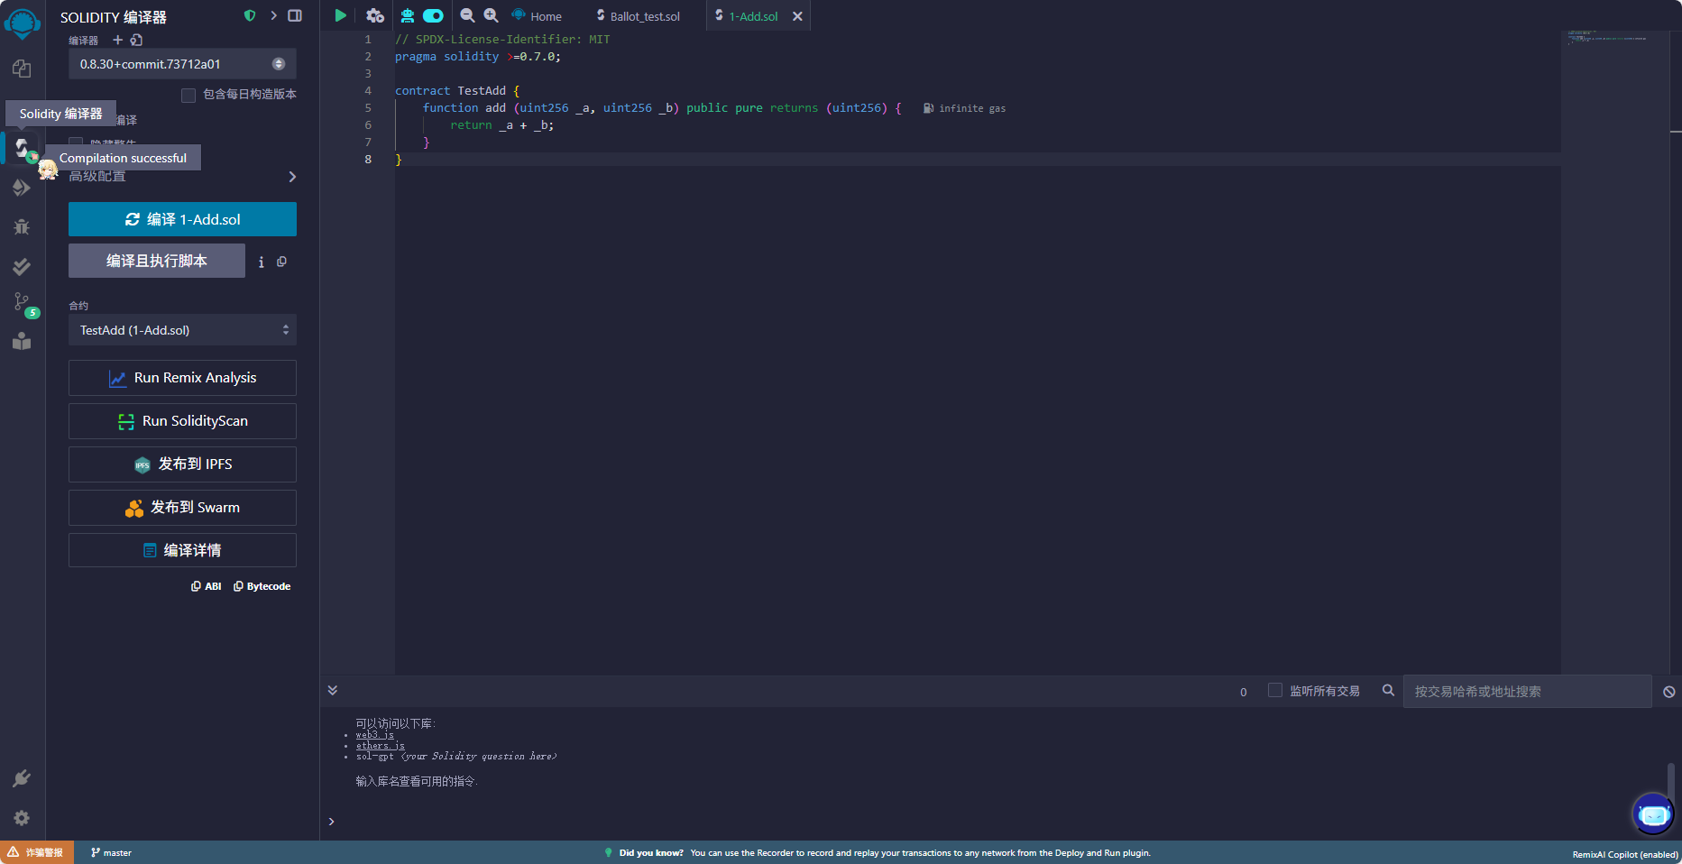Image resolution: width=1682 pixels, height=864 pixels.
Task: Open the Git source control icon
Action: (22, 302)
